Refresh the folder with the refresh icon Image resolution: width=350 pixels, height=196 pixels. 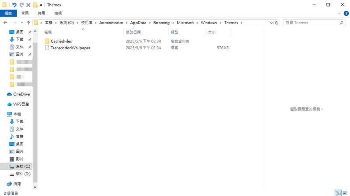click(x=276, y=23)
